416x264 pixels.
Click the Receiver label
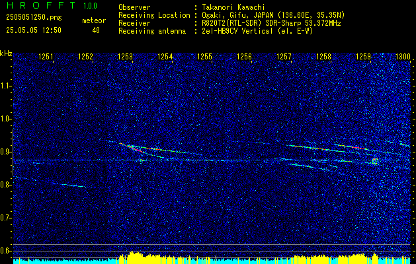(x=134, y=23)
